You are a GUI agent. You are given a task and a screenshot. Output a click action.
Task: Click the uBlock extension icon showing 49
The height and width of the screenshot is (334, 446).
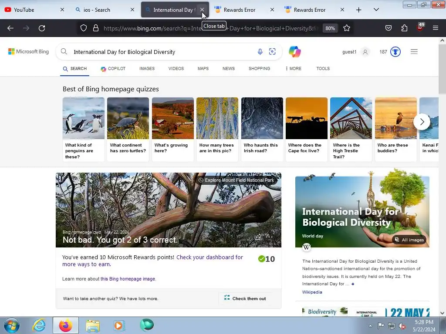pos(420,27)
